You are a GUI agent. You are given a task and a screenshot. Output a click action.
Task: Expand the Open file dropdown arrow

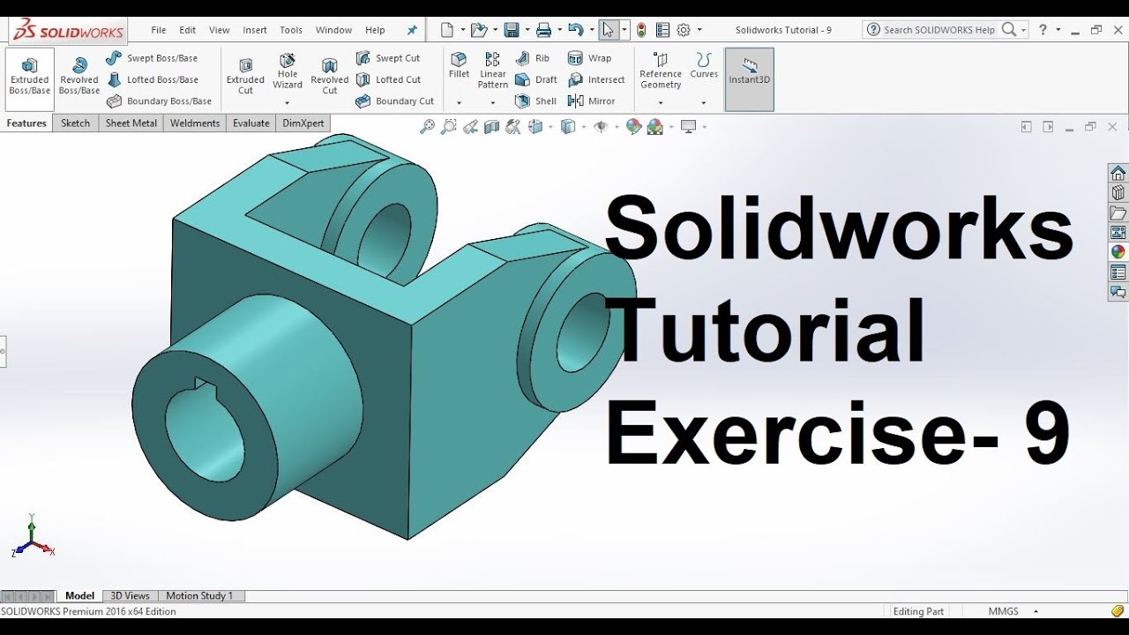pyautogui.click(x=496, y=30)
